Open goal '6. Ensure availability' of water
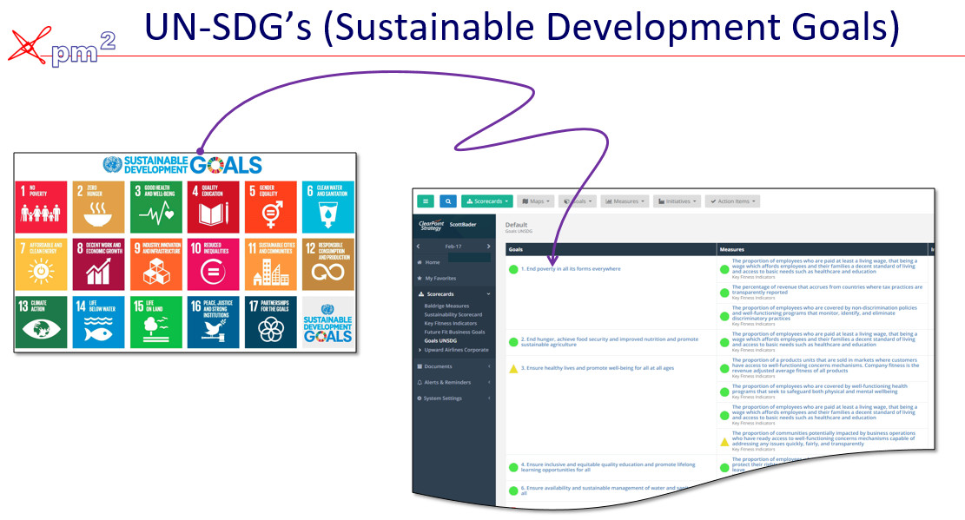This screenshot has height=520, width=965. coord(606,490)
